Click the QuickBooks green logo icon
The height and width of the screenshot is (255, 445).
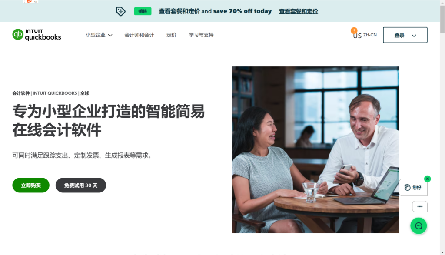tap(17, 35)
